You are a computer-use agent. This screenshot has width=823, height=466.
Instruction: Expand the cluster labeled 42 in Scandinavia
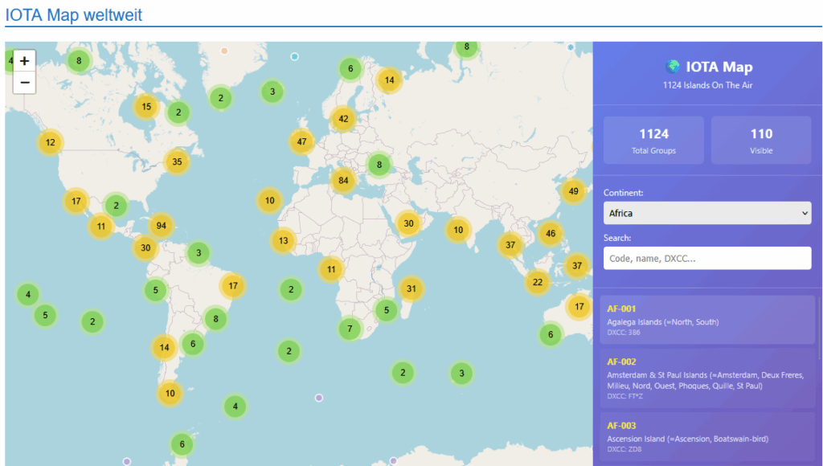[343, 119]
